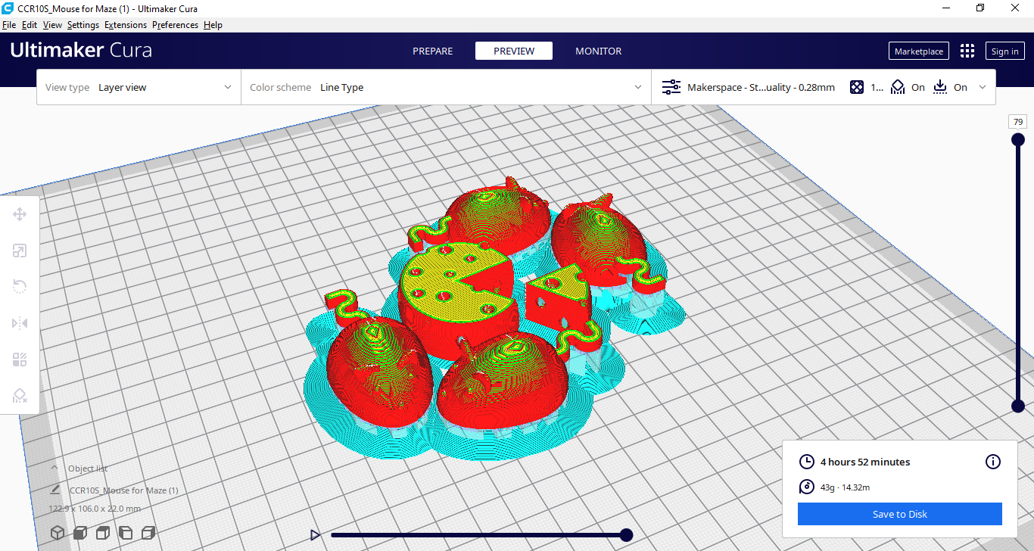This screenshot has width=1034, height=551.
Task: Select the Mirror tool
Action: click(x=20, y=322)
